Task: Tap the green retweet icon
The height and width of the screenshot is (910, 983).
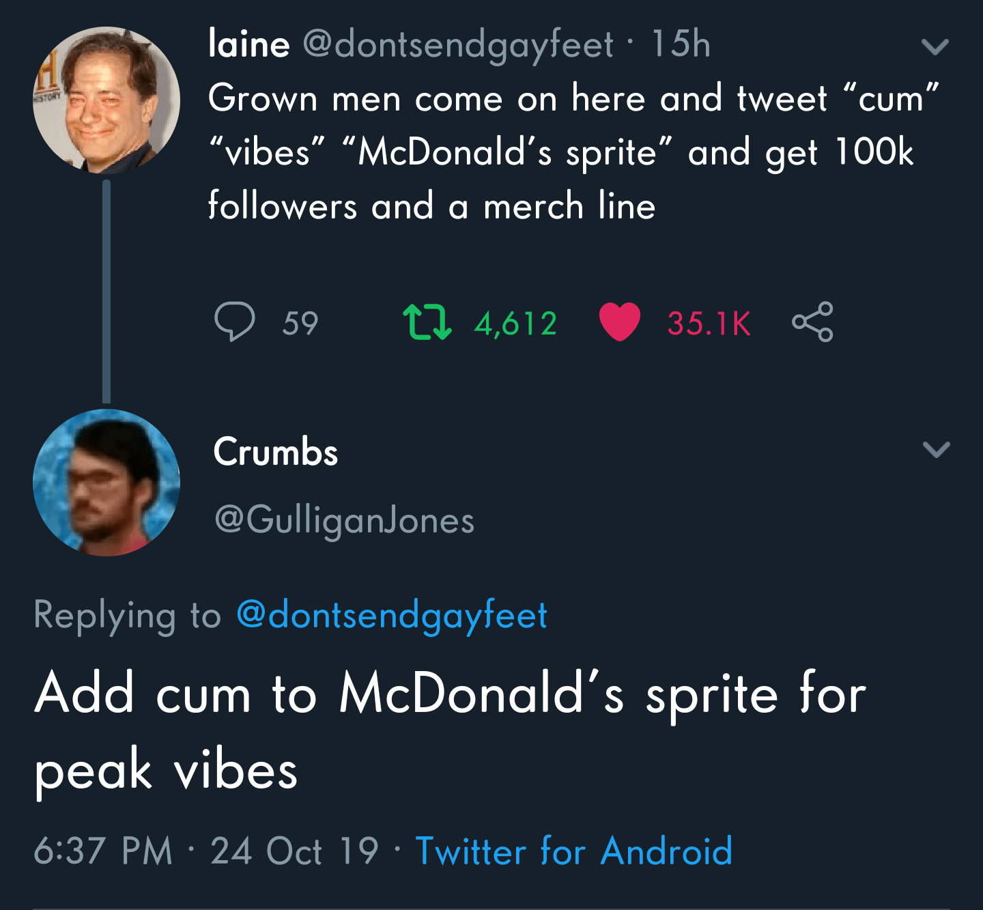Action: [x=427, y=323]
